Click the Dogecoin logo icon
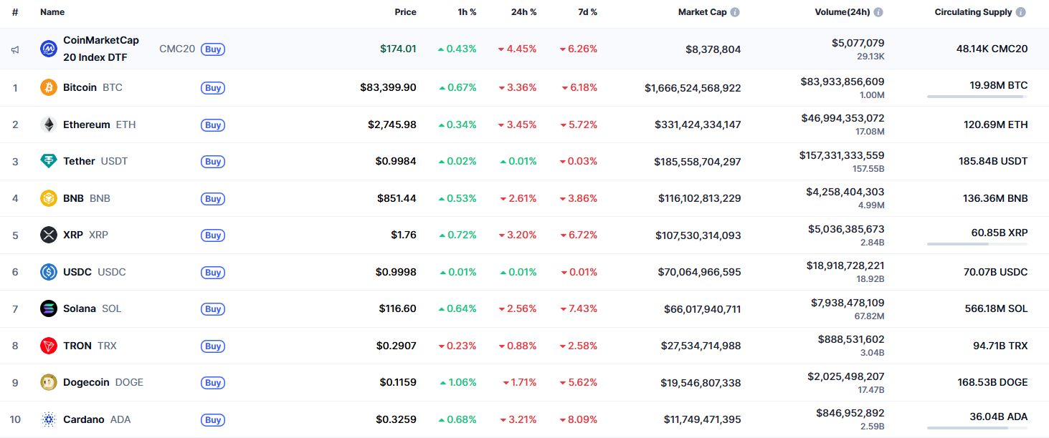Screen dimensions: 1049x438 49,382
